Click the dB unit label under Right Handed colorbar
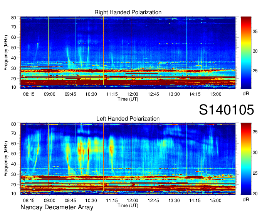Screen dimensions: 262x212 pyautogui.click(x=246, y=94)
